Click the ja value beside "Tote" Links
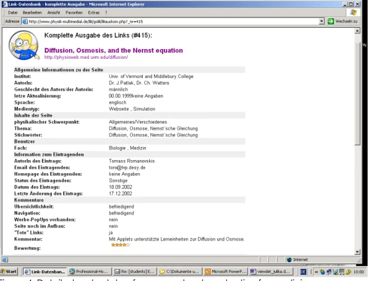This screenshot has width=368, height=281. [x=111, y=233]
